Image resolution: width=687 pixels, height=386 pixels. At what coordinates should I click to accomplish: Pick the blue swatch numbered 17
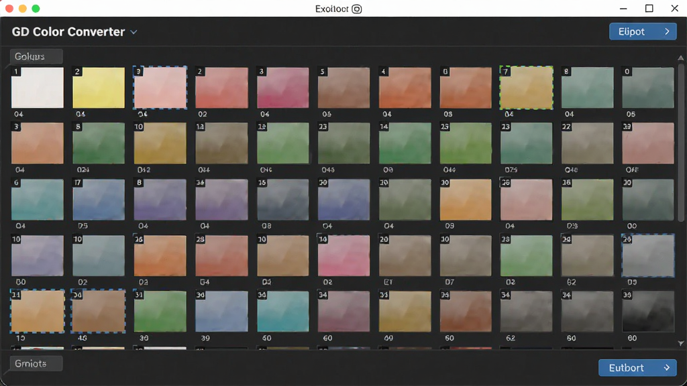click(99, 199)
